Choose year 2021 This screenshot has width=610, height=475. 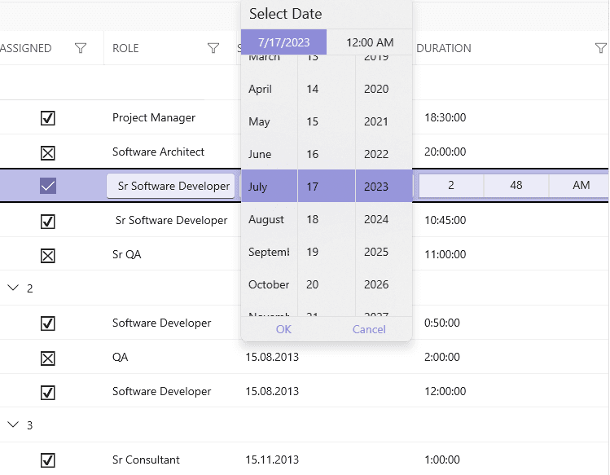tap(384, 121)
